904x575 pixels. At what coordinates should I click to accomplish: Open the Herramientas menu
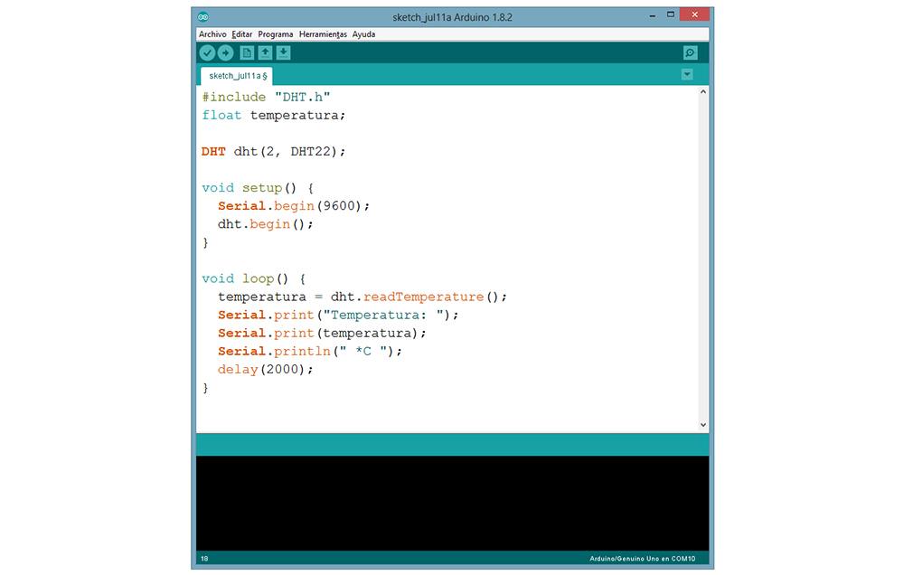pos(323,34)
